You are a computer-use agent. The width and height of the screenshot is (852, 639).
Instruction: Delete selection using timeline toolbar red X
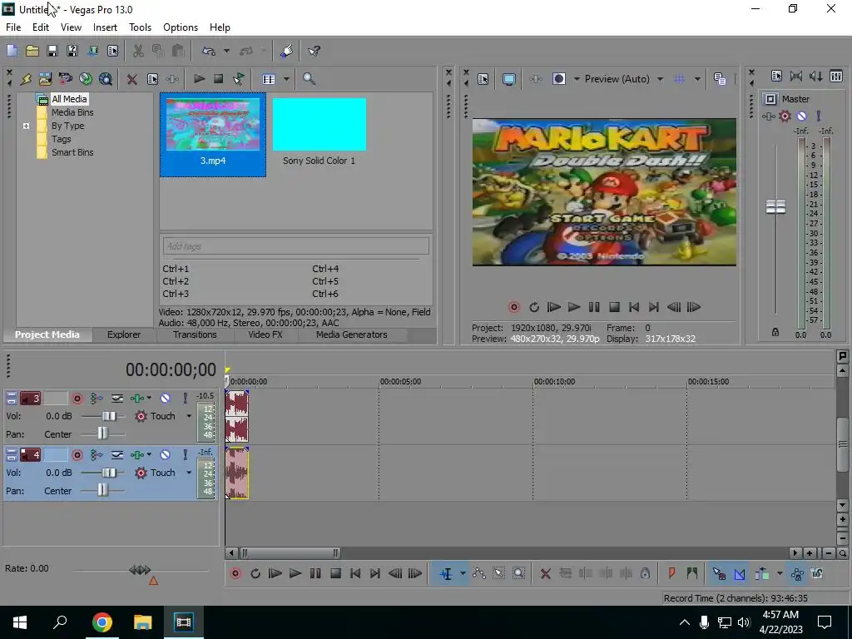click(546, 573)
